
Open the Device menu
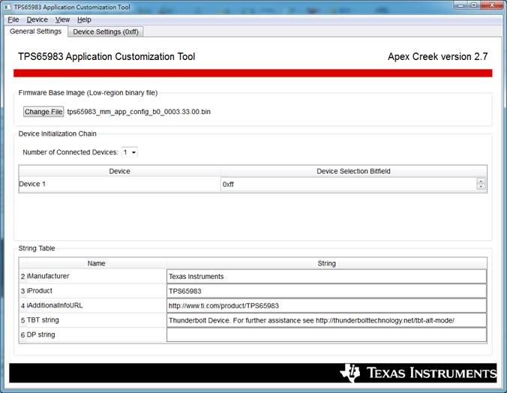37,19
